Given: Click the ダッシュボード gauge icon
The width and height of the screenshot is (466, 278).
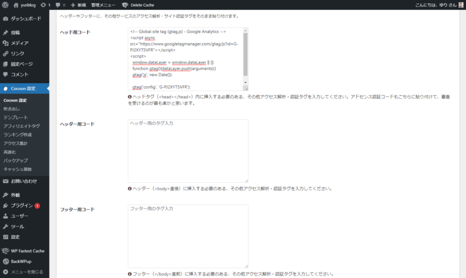Looking at the screenshot, I should [x=5, y=19].
